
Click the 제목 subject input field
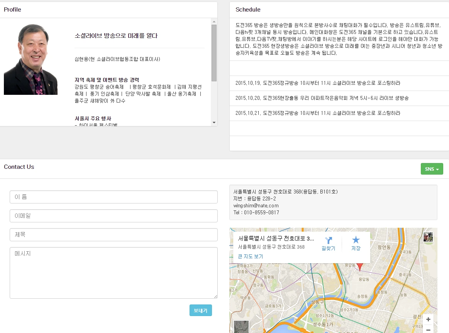coord(114,235)
